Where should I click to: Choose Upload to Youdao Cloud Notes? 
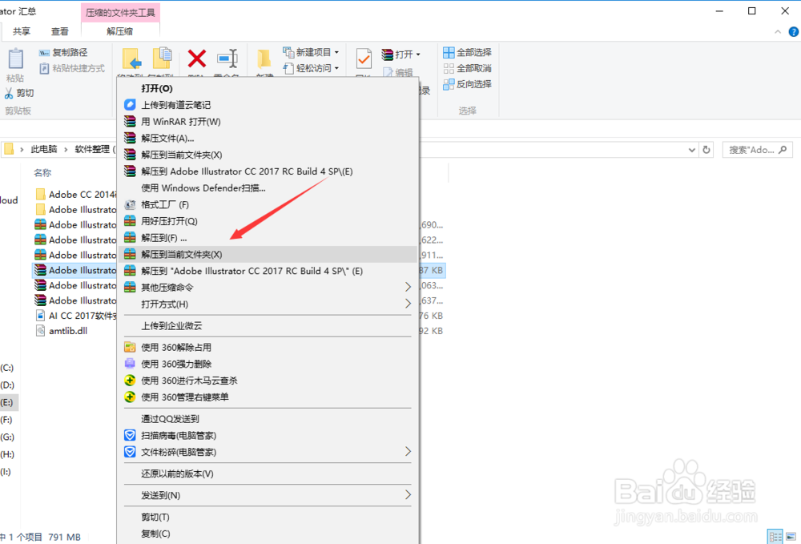(268, 105)
